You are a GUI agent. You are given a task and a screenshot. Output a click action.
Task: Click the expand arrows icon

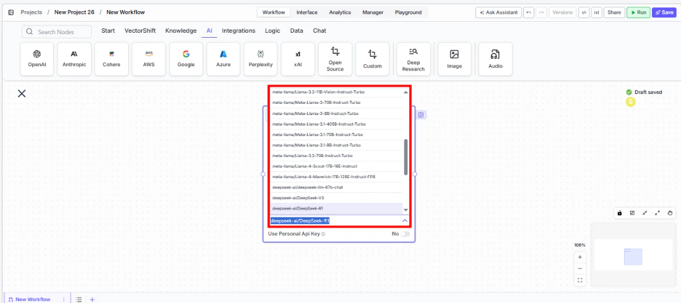tap(657, 213)
